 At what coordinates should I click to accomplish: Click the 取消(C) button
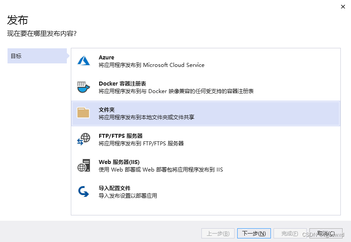[326, 234]
